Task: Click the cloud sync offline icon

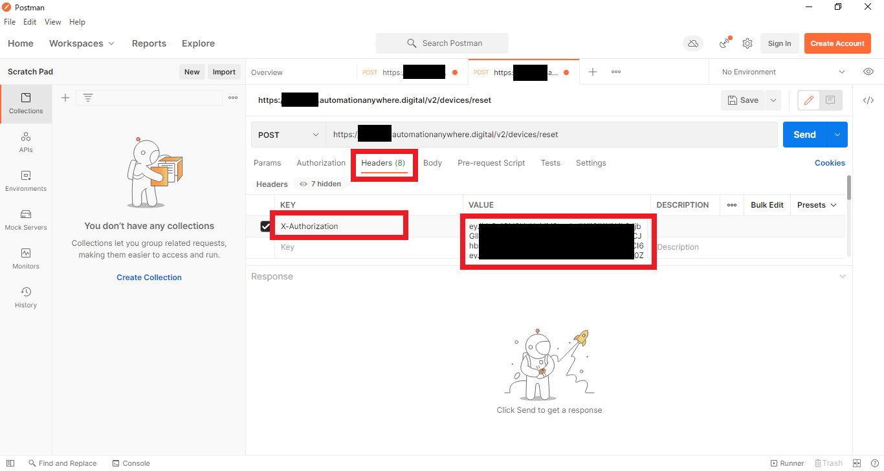Action: tap(693, 43)
